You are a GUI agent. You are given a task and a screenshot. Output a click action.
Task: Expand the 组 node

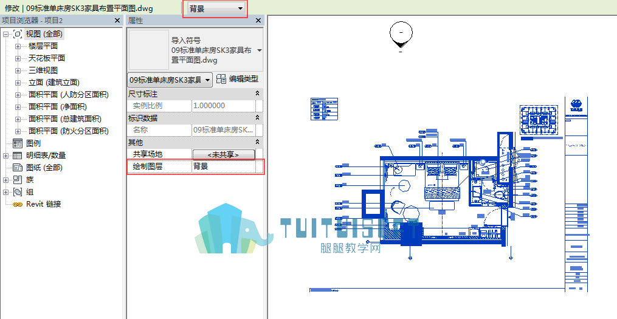(x=5, y=193)
